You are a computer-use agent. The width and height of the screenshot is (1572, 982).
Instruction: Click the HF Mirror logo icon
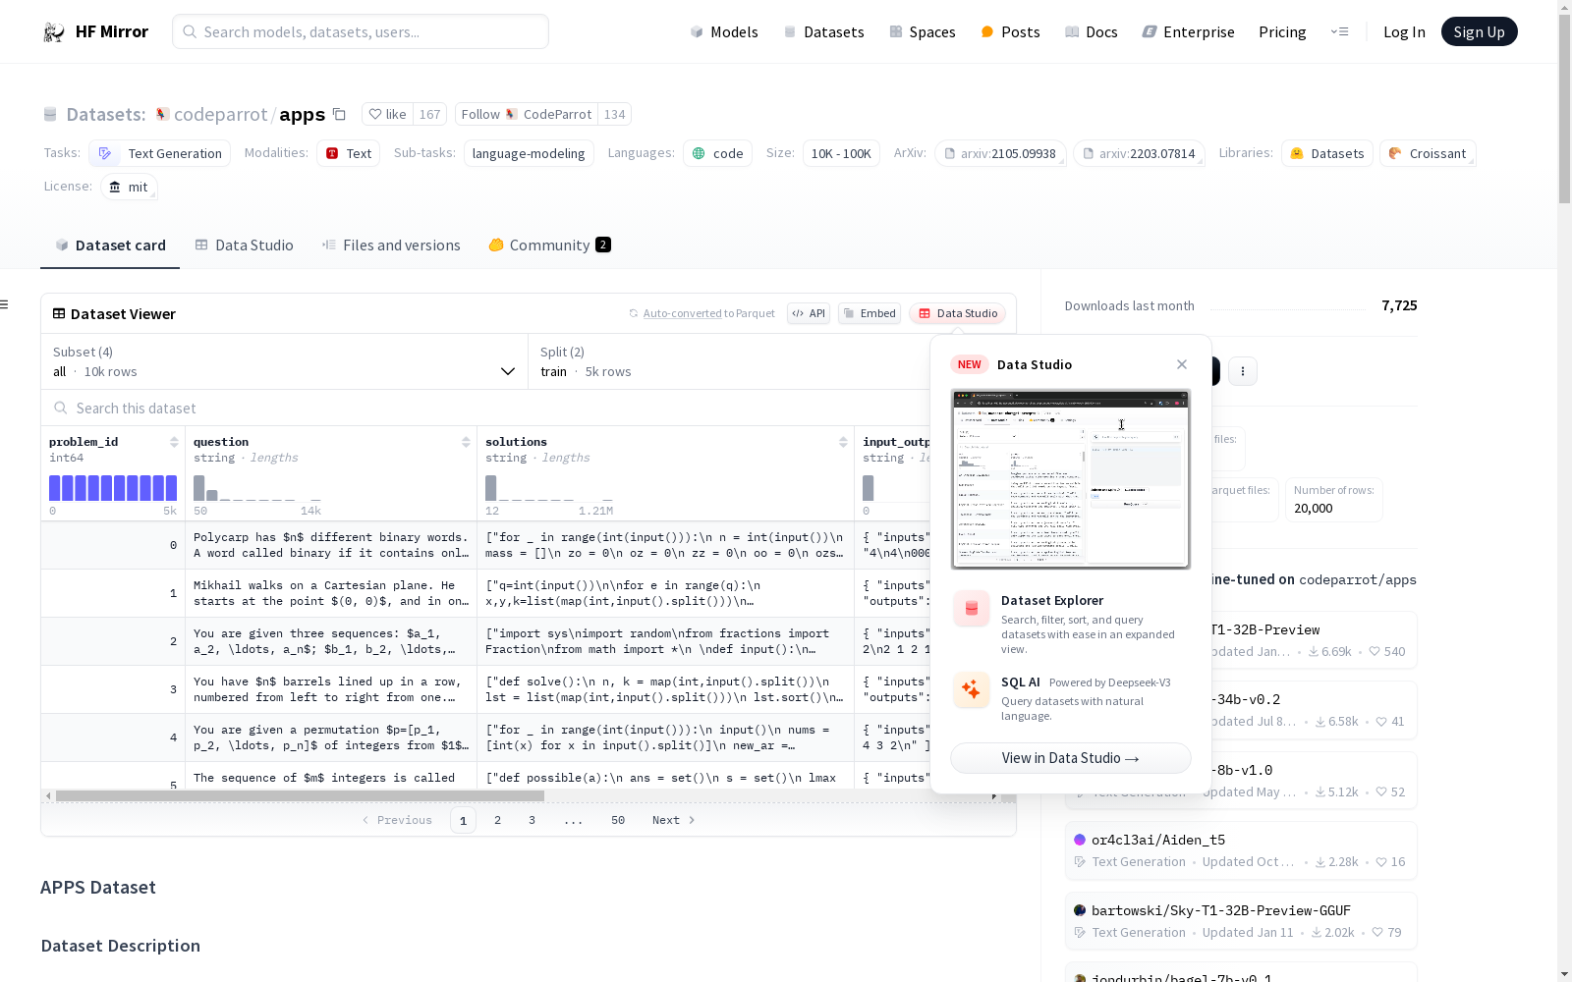[53, 32]
